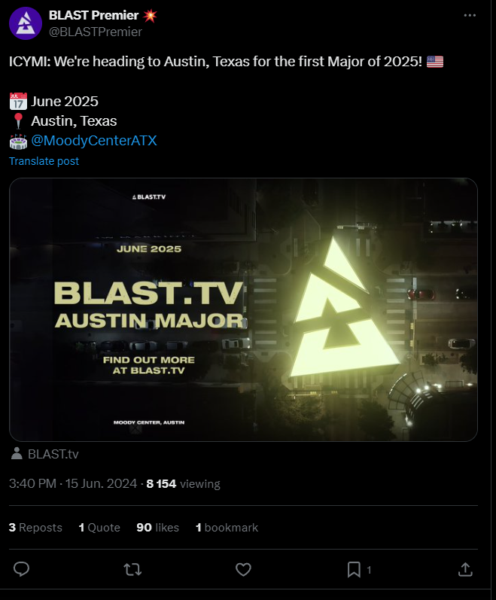Open the 90 likes list
The image size is (496, 600).
[x=157, y=527]
